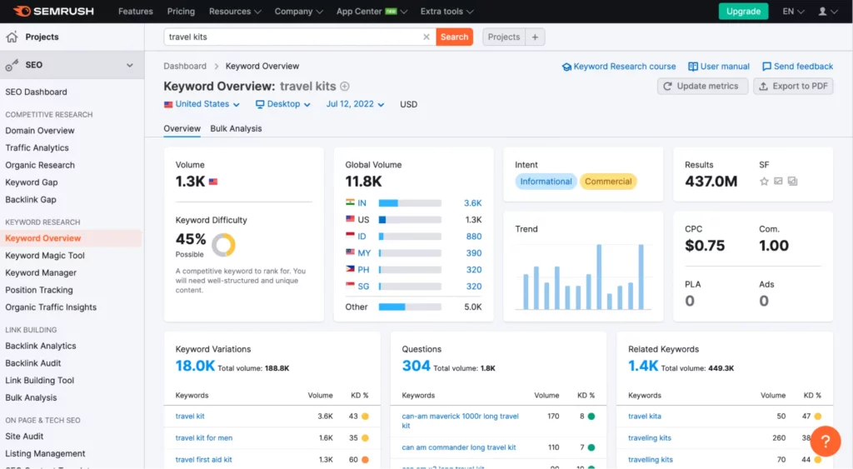Click the IN global volume bar
The width and height of the screenshot is (853, 469).
point(410,203)
